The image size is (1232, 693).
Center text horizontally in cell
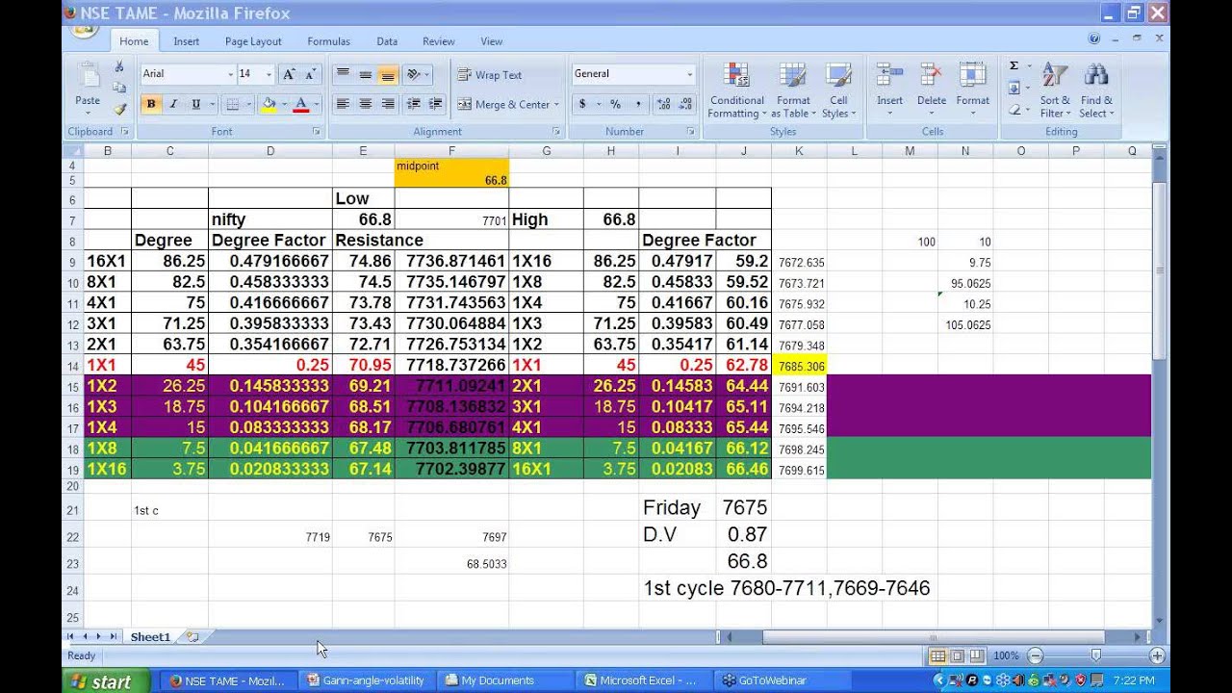point(365,104)
